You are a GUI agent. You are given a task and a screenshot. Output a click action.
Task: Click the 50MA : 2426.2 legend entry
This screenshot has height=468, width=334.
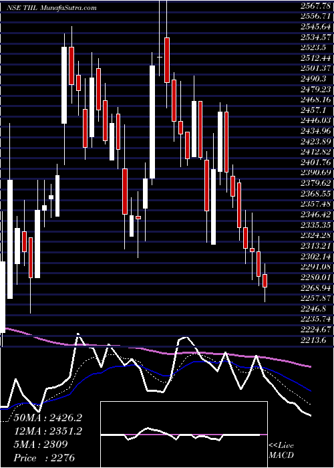pos(47,418)
